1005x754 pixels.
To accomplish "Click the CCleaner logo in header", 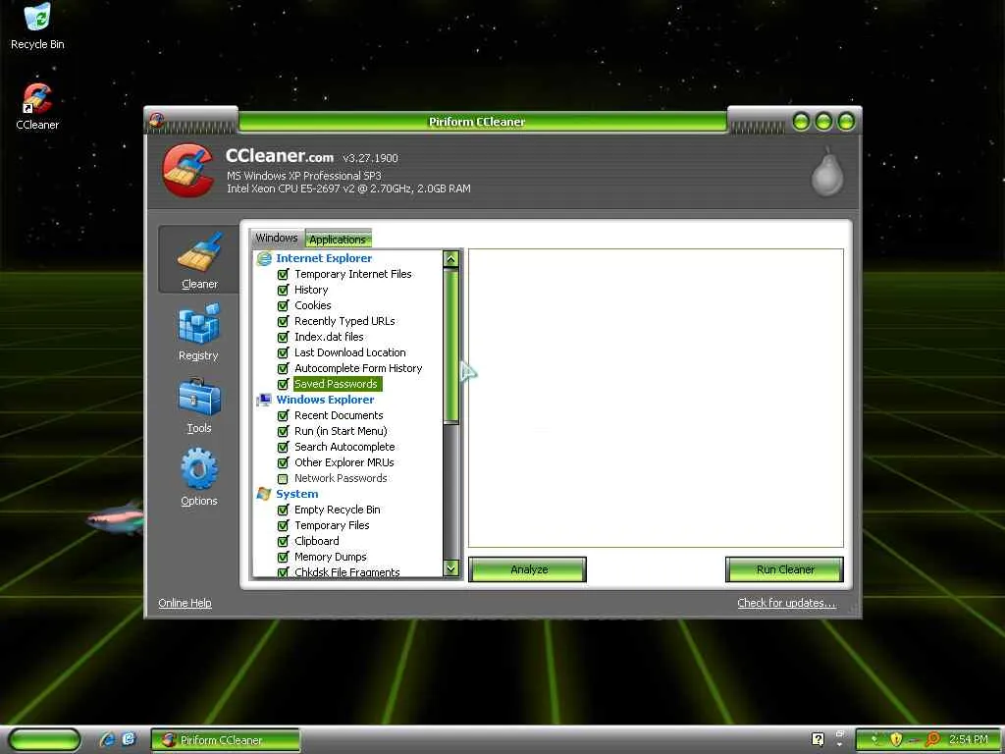I will click(187, 170).
